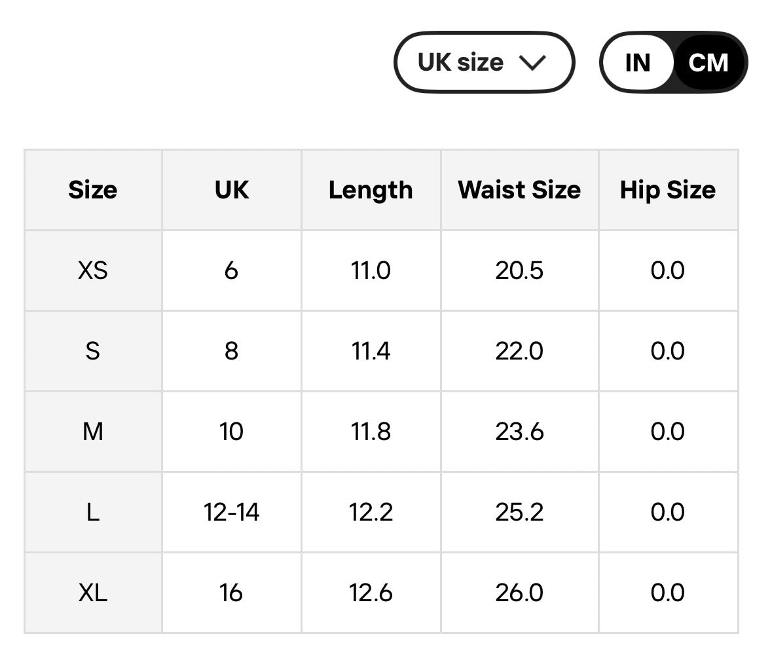Select the XL size row label
Image resolution: width=772 pixels, height=649 pixels.
tap(93, 593)
